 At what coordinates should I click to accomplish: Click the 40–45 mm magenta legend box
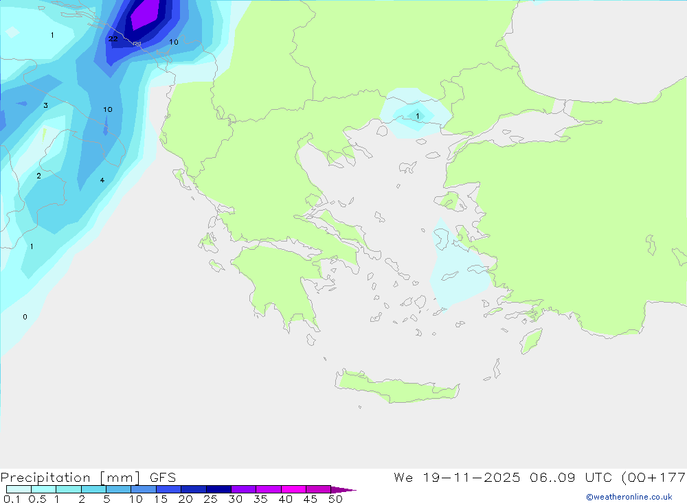pos(293,489)
